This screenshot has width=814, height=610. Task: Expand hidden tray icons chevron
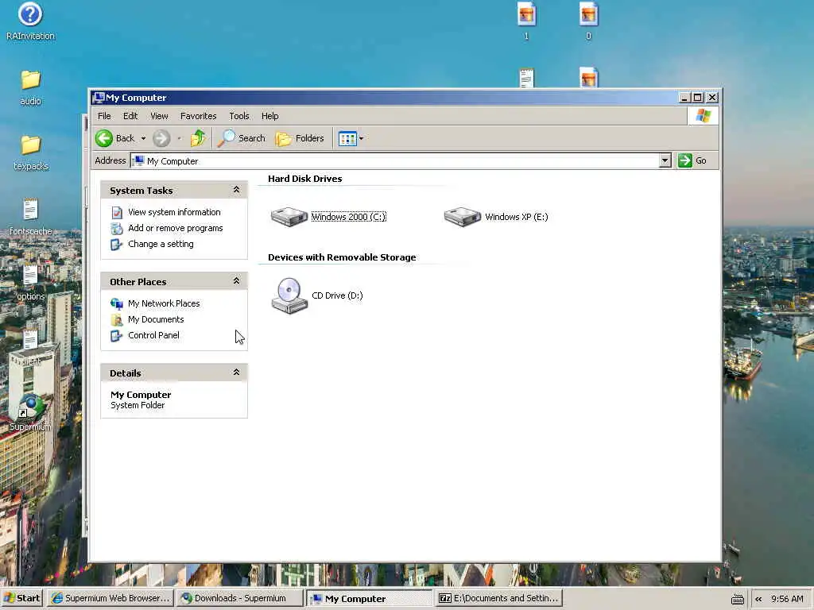coord(758,599)
